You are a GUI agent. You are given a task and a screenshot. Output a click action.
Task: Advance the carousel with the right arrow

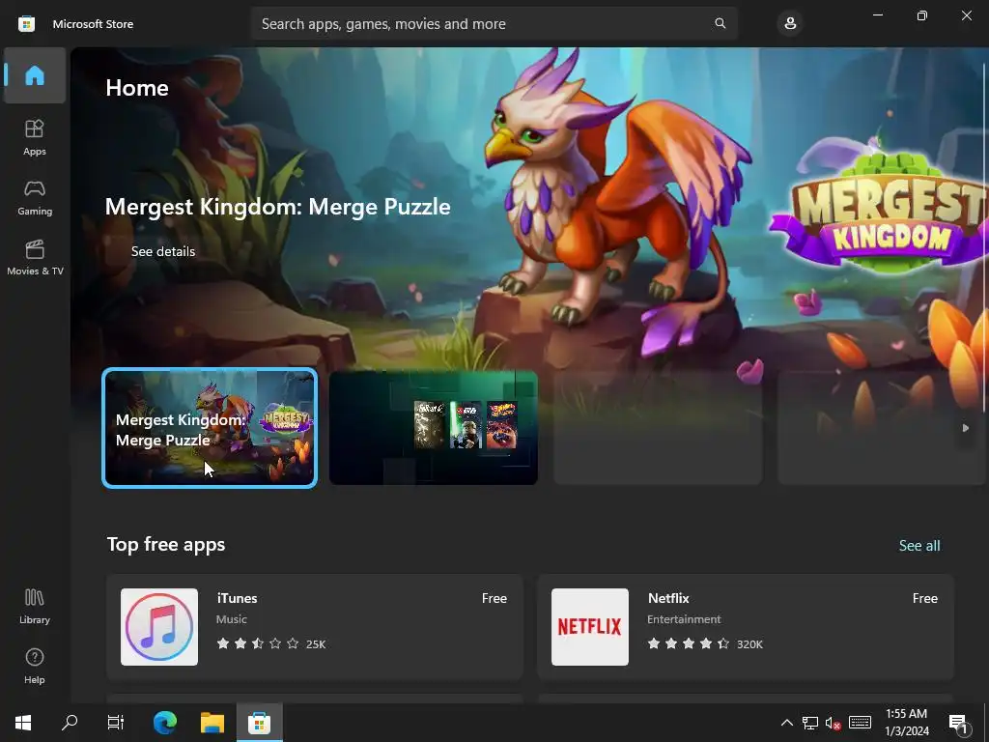pos(965,428)
